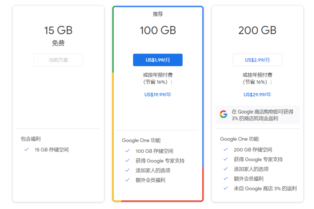This screenshot has height=209, width=314.
Task: Click checkmark beside 15 GB 存储空间
Action: click(27, 150)
